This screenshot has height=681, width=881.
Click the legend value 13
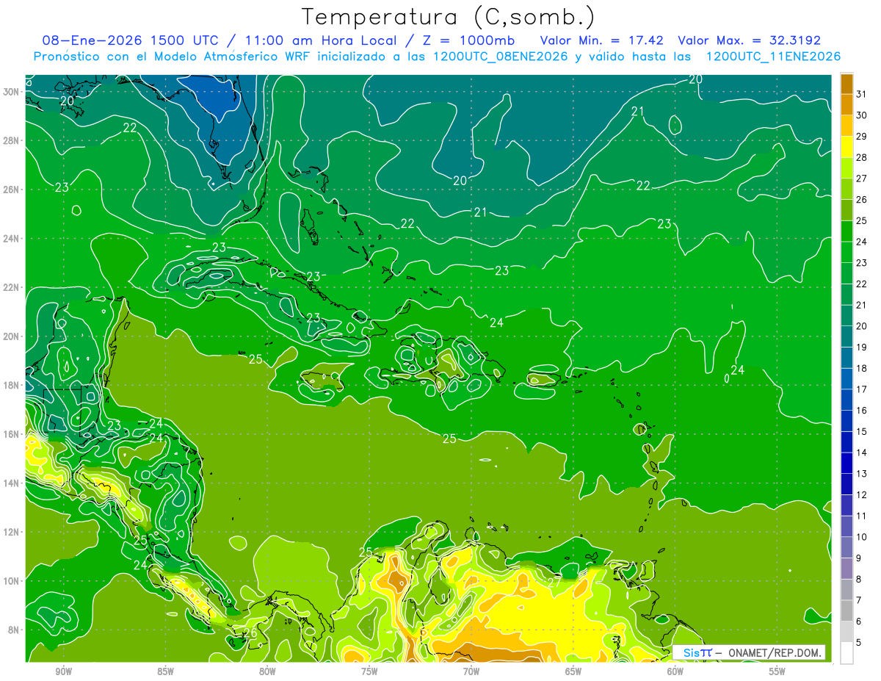point(861,474)
